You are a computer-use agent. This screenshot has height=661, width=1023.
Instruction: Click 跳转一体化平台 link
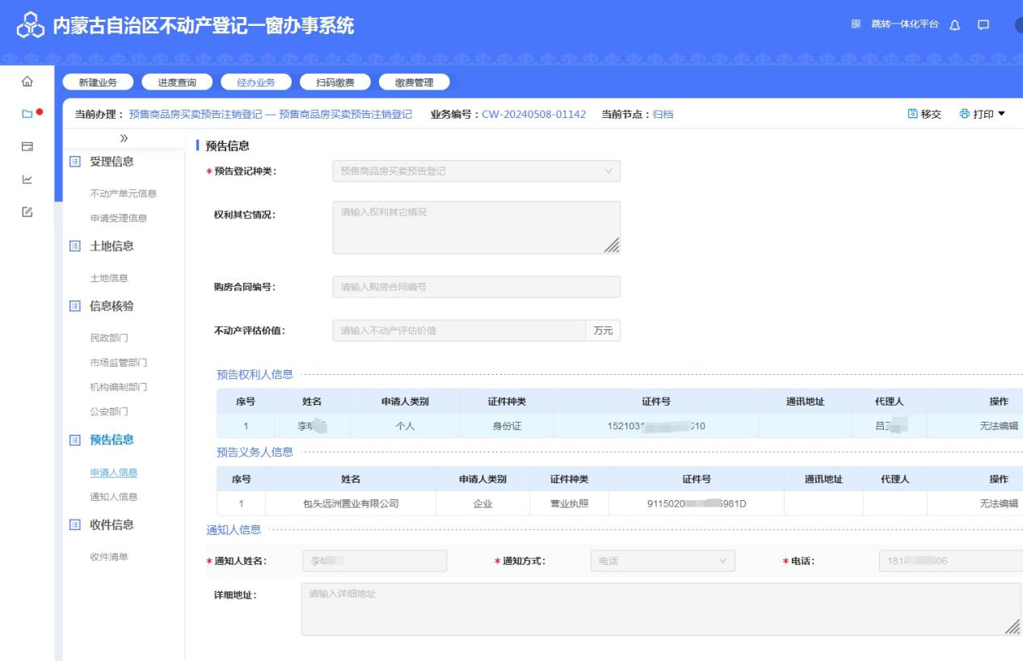pos(904,25)
